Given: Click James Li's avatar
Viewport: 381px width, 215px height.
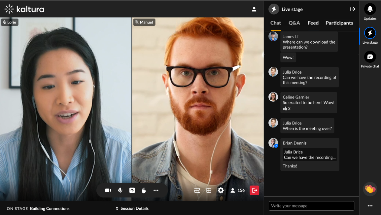Looking at the screenshot, I should (273, 36).
